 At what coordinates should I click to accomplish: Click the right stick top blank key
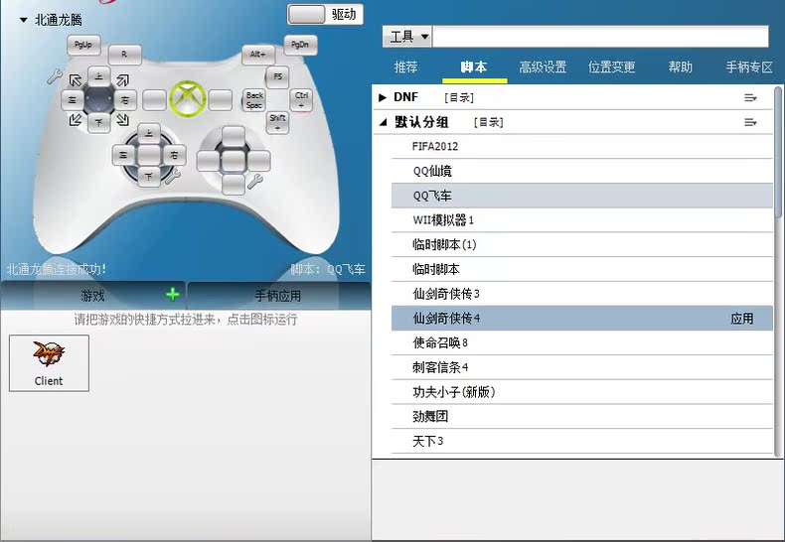click(x=233, y=137)
